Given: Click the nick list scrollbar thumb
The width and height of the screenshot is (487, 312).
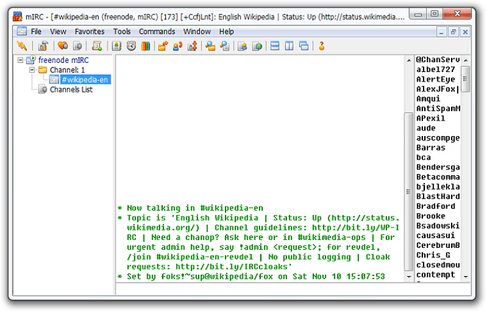Looking at the screenshot, I should (465, 79).
